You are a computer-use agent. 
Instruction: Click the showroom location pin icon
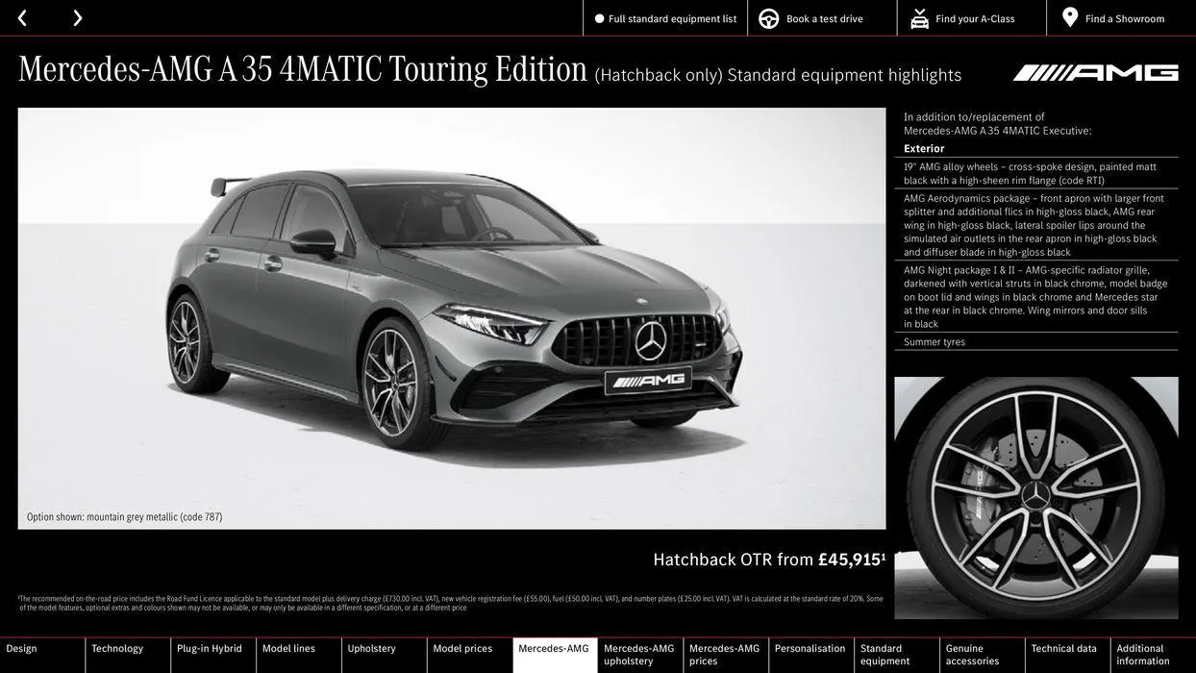pyautogui.click(x=1070, y=18)
